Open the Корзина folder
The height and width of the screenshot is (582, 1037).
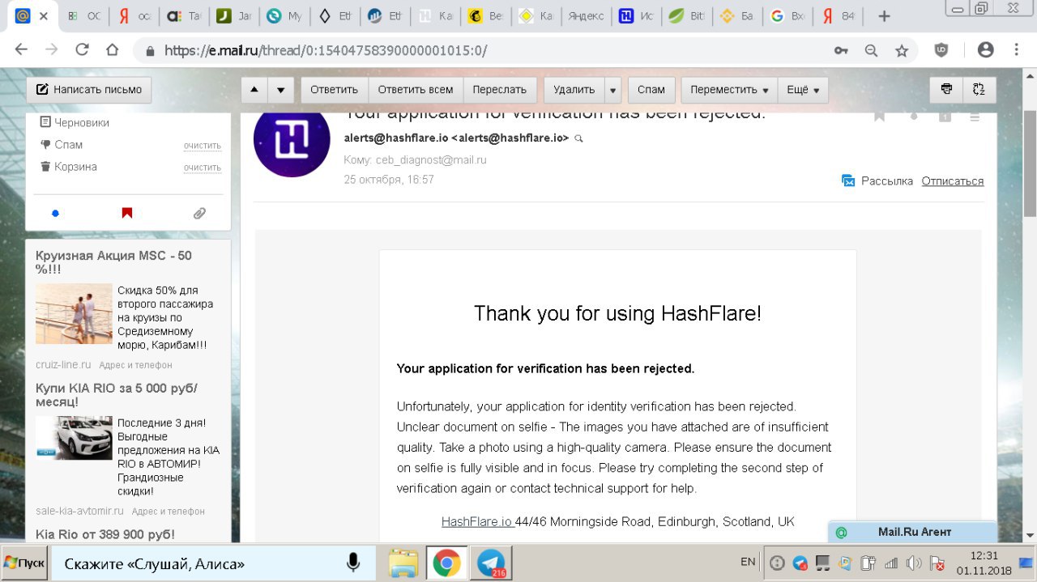[x=75, y=166]
